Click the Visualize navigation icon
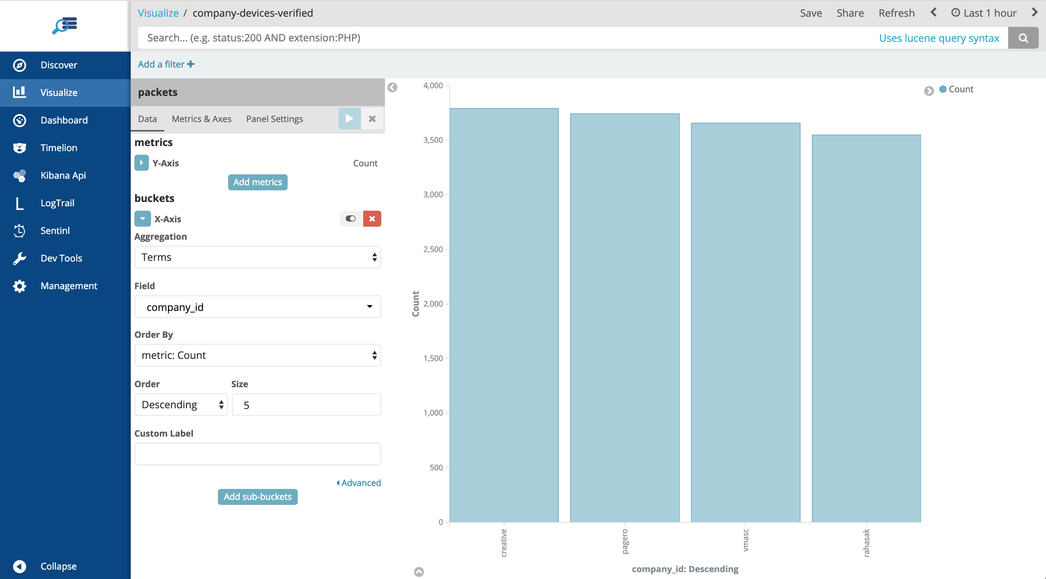This screenshot has width=1046, height=579. tap(19, 92)
